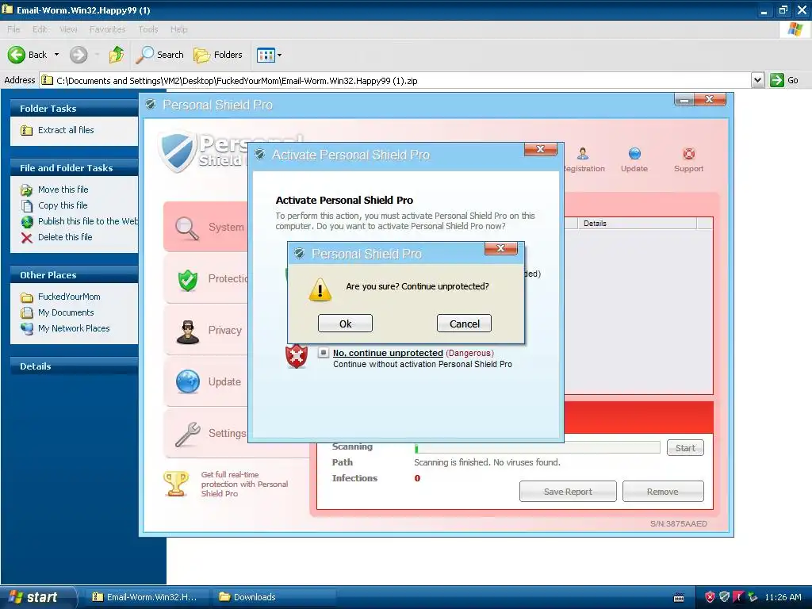The image size is (812, 609).
Task: Expand the address bar dropdown
Action: pyautogui.click(x=757, y=80)
